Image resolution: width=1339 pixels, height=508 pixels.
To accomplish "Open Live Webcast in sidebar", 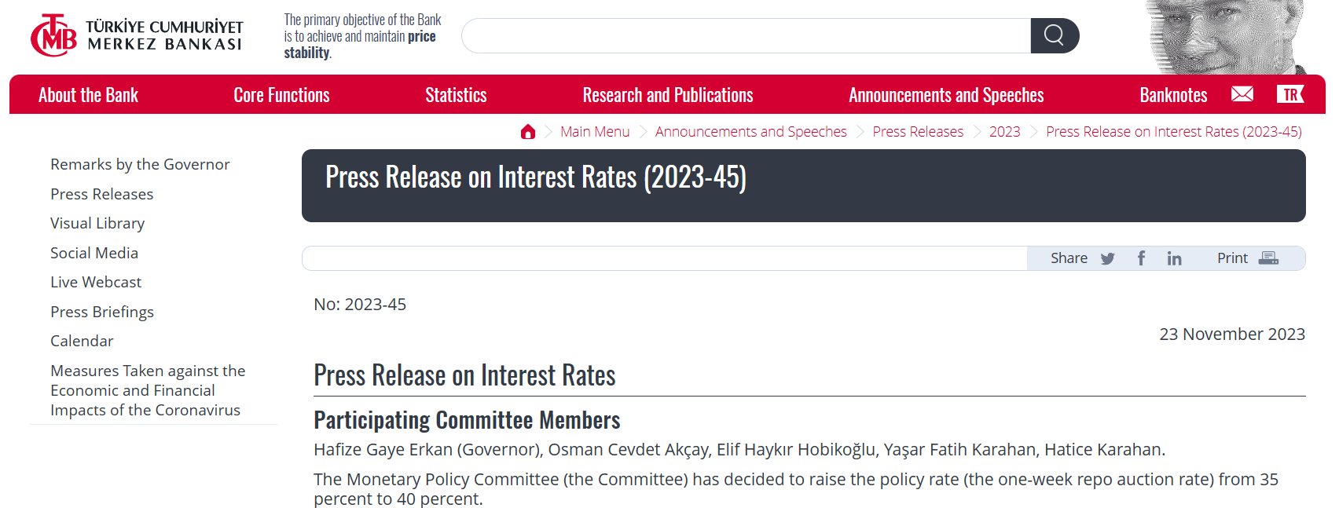I will (96, 282).
